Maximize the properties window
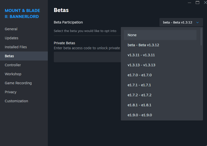 tap(197, 3)
